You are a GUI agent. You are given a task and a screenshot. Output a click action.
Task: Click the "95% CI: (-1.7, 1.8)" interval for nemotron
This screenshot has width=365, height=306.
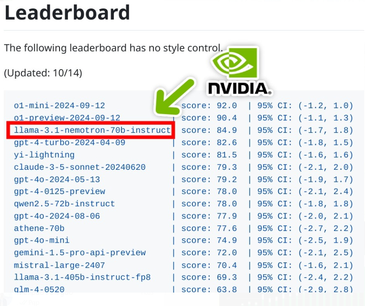pyautogui.click(x=305, y=130)
